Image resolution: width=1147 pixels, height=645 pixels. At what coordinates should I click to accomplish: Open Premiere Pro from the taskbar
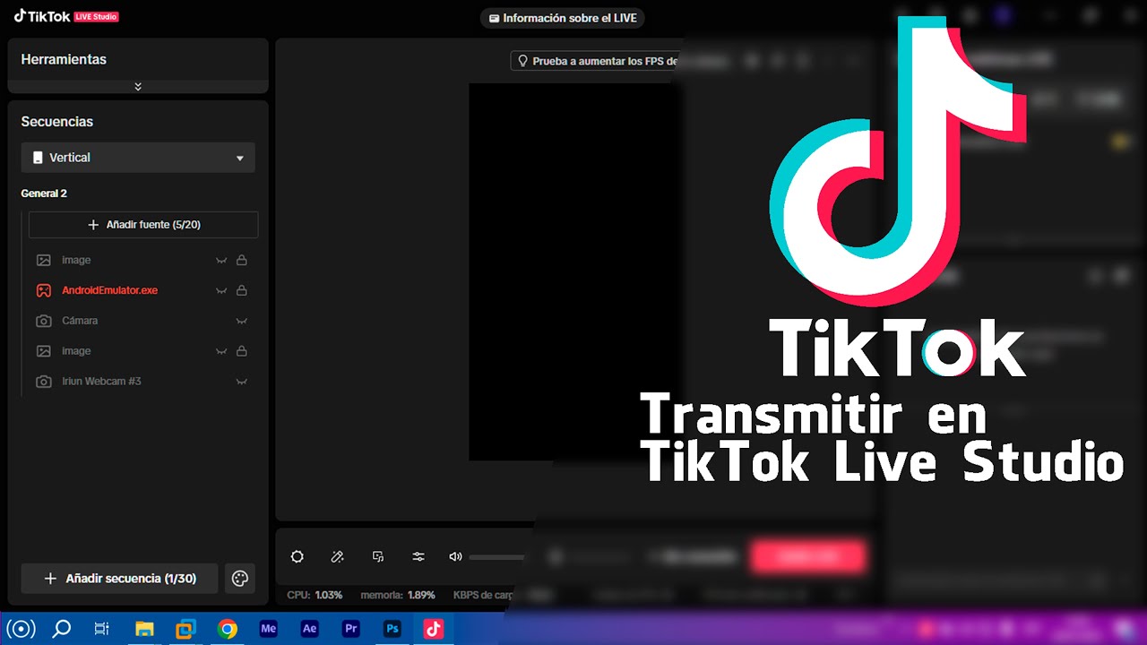coord(350,629)
